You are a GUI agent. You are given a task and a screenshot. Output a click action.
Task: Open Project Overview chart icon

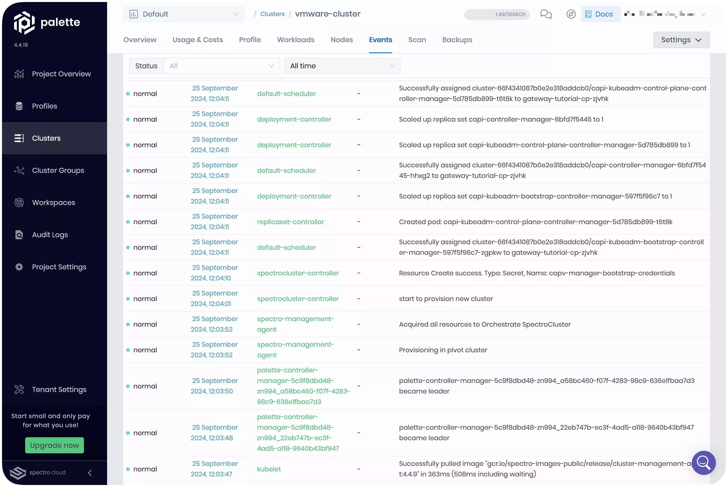(19, 74)
